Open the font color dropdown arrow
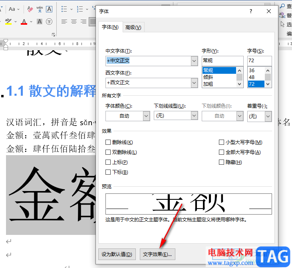This screenshot has width=292, height=268. click(x=31, y=22)
